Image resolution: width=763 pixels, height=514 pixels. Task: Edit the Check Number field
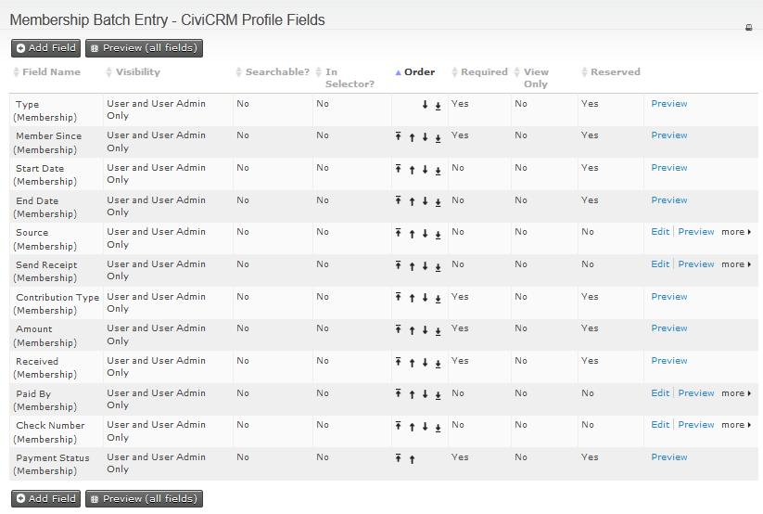[x=659, y=425]
